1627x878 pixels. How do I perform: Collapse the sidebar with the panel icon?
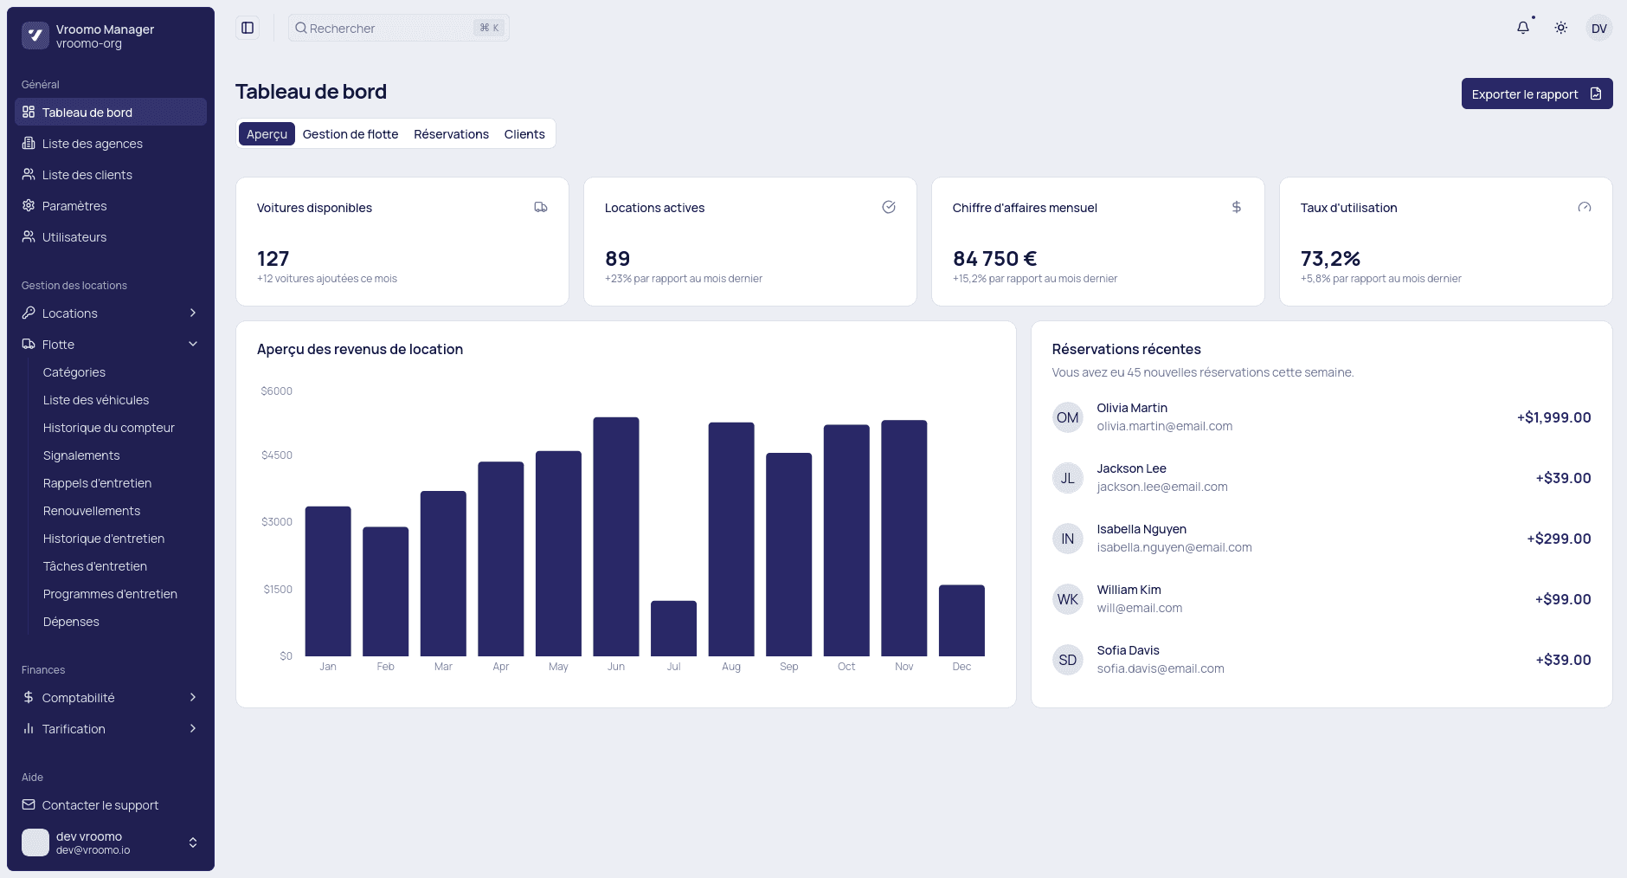(x=248, y=27)
